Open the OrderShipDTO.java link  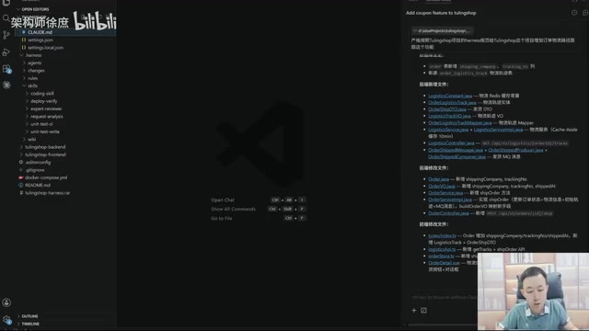click(447, 109)
